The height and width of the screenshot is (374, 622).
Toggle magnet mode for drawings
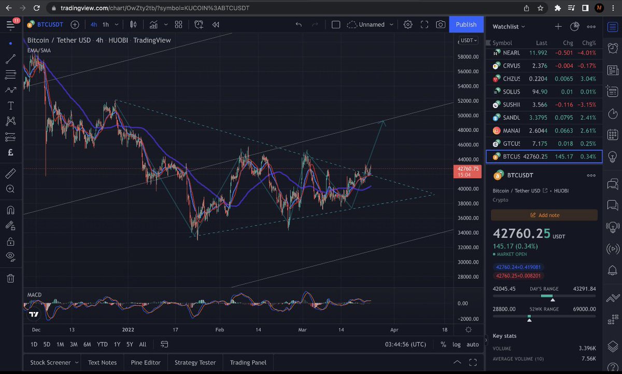coord(10,210)
